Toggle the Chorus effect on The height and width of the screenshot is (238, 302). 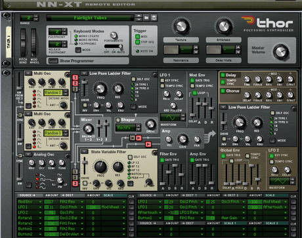pyautogui.click(x=223, y=90)
